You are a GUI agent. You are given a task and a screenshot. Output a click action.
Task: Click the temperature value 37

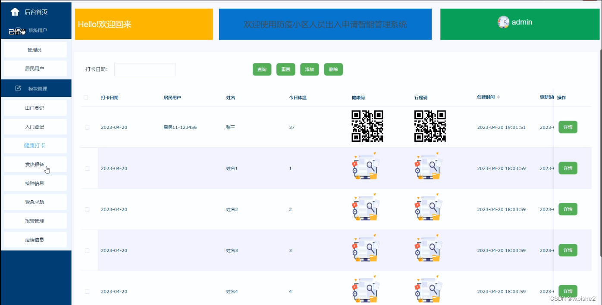[x=292, y=128]
